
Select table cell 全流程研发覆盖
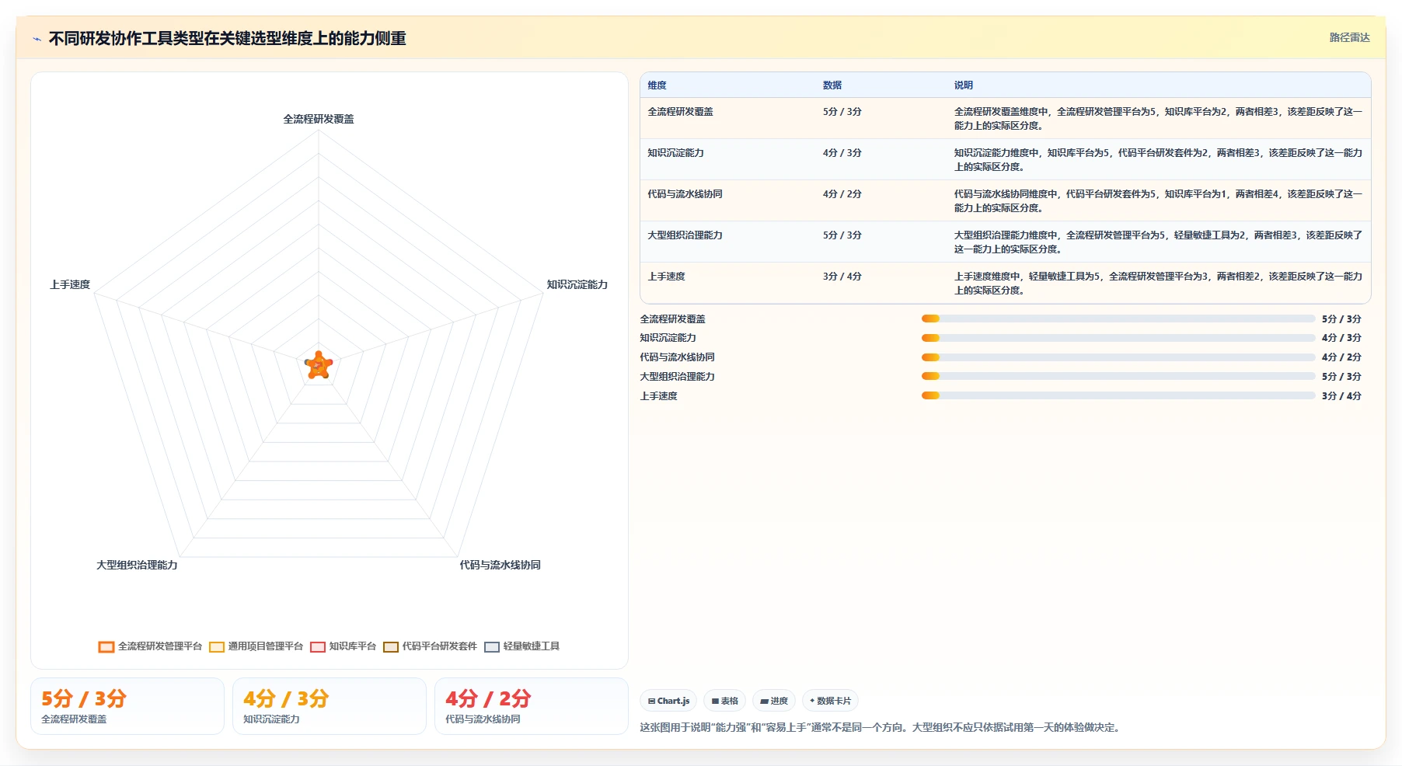coord(680,112)
